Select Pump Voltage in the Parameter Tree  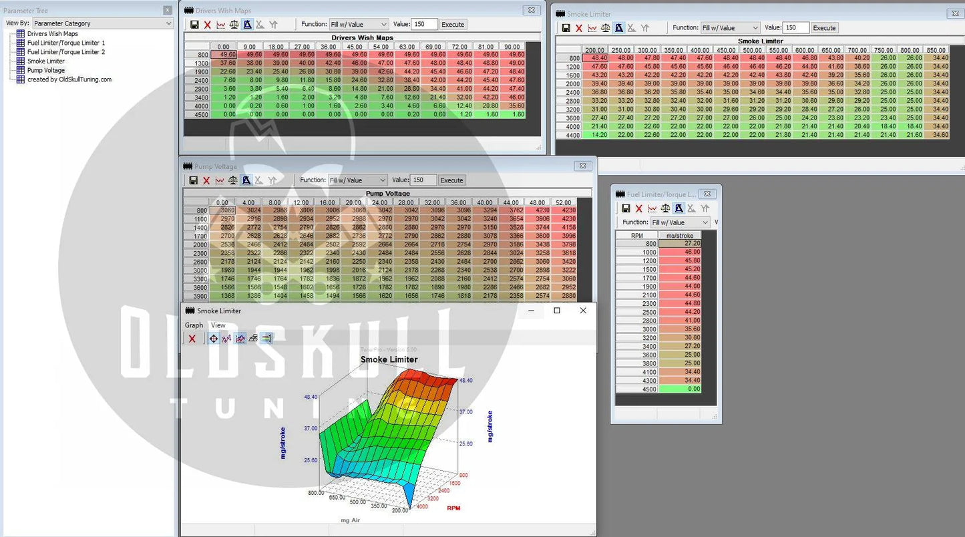pos(45,70)
